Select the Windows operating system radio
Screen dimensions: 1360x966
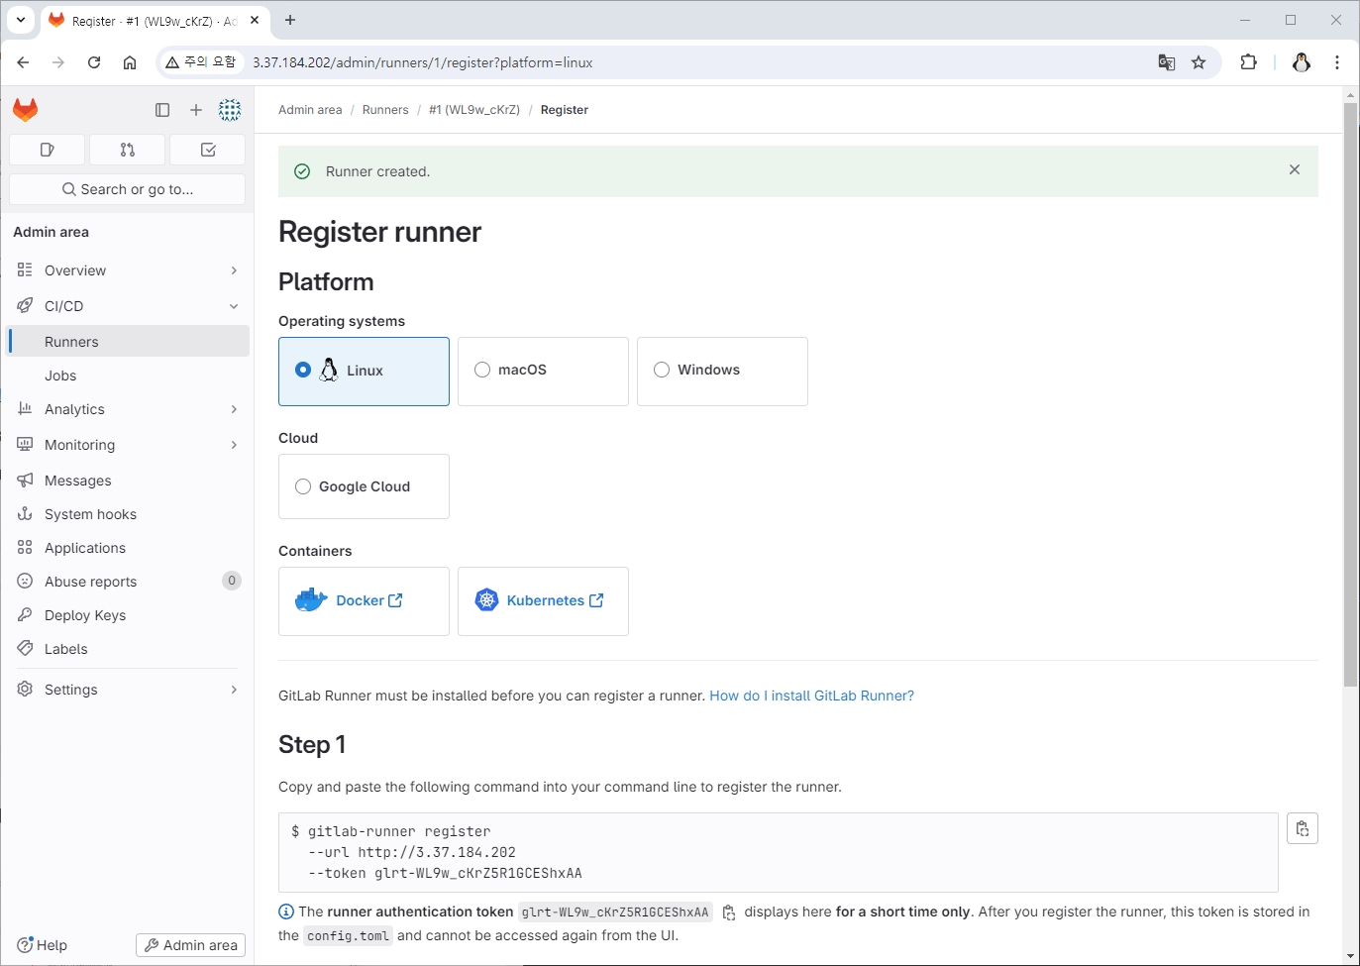(662, 370)
